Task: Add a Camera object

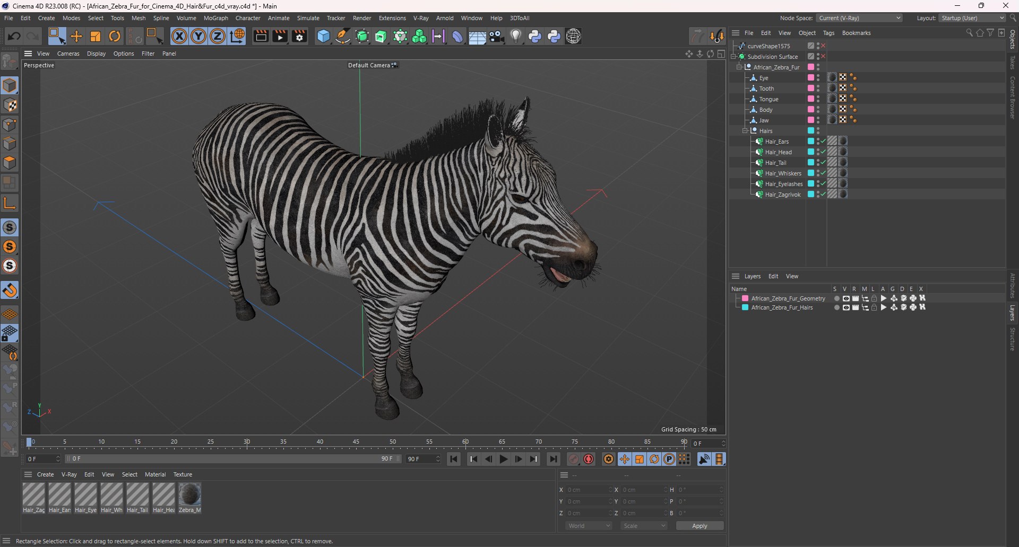Action: tap(497, 36)
